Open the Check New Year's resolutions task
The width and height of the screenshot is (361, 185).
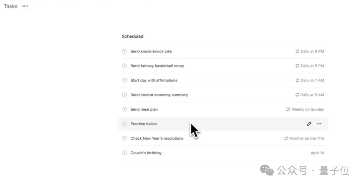click(x=157, y=138)
